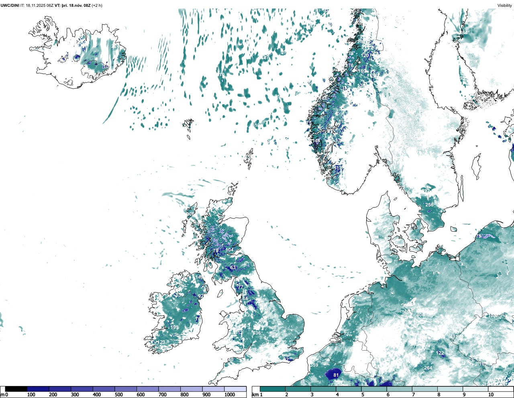The image size is (514, 398).
Task: Click the '256' value in southern Sweden
Action: pyautogui.click(x=429, y=205)
